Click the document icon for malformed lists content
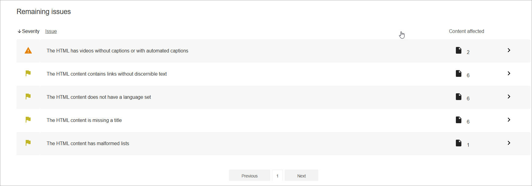Image resolution: width=532 pixels, height=186 pixels. [x=459, y=143]
